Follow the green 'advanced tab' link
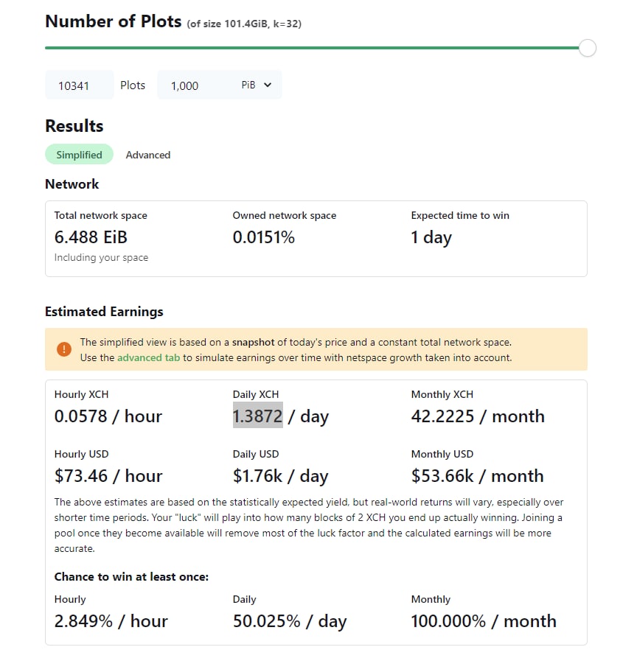The height and width of the screenshot is (661, 637). [x=150, y=358]
